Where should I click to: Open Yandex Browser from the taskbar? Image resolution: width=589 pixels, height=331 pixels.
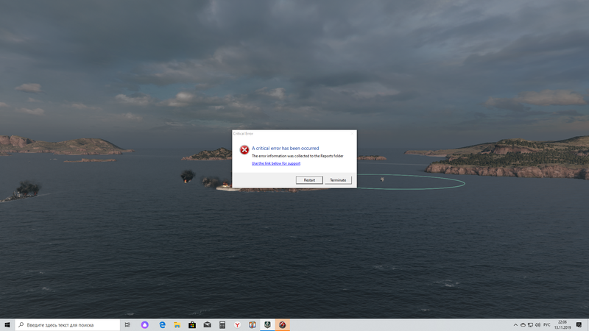[x=237, y=325]
